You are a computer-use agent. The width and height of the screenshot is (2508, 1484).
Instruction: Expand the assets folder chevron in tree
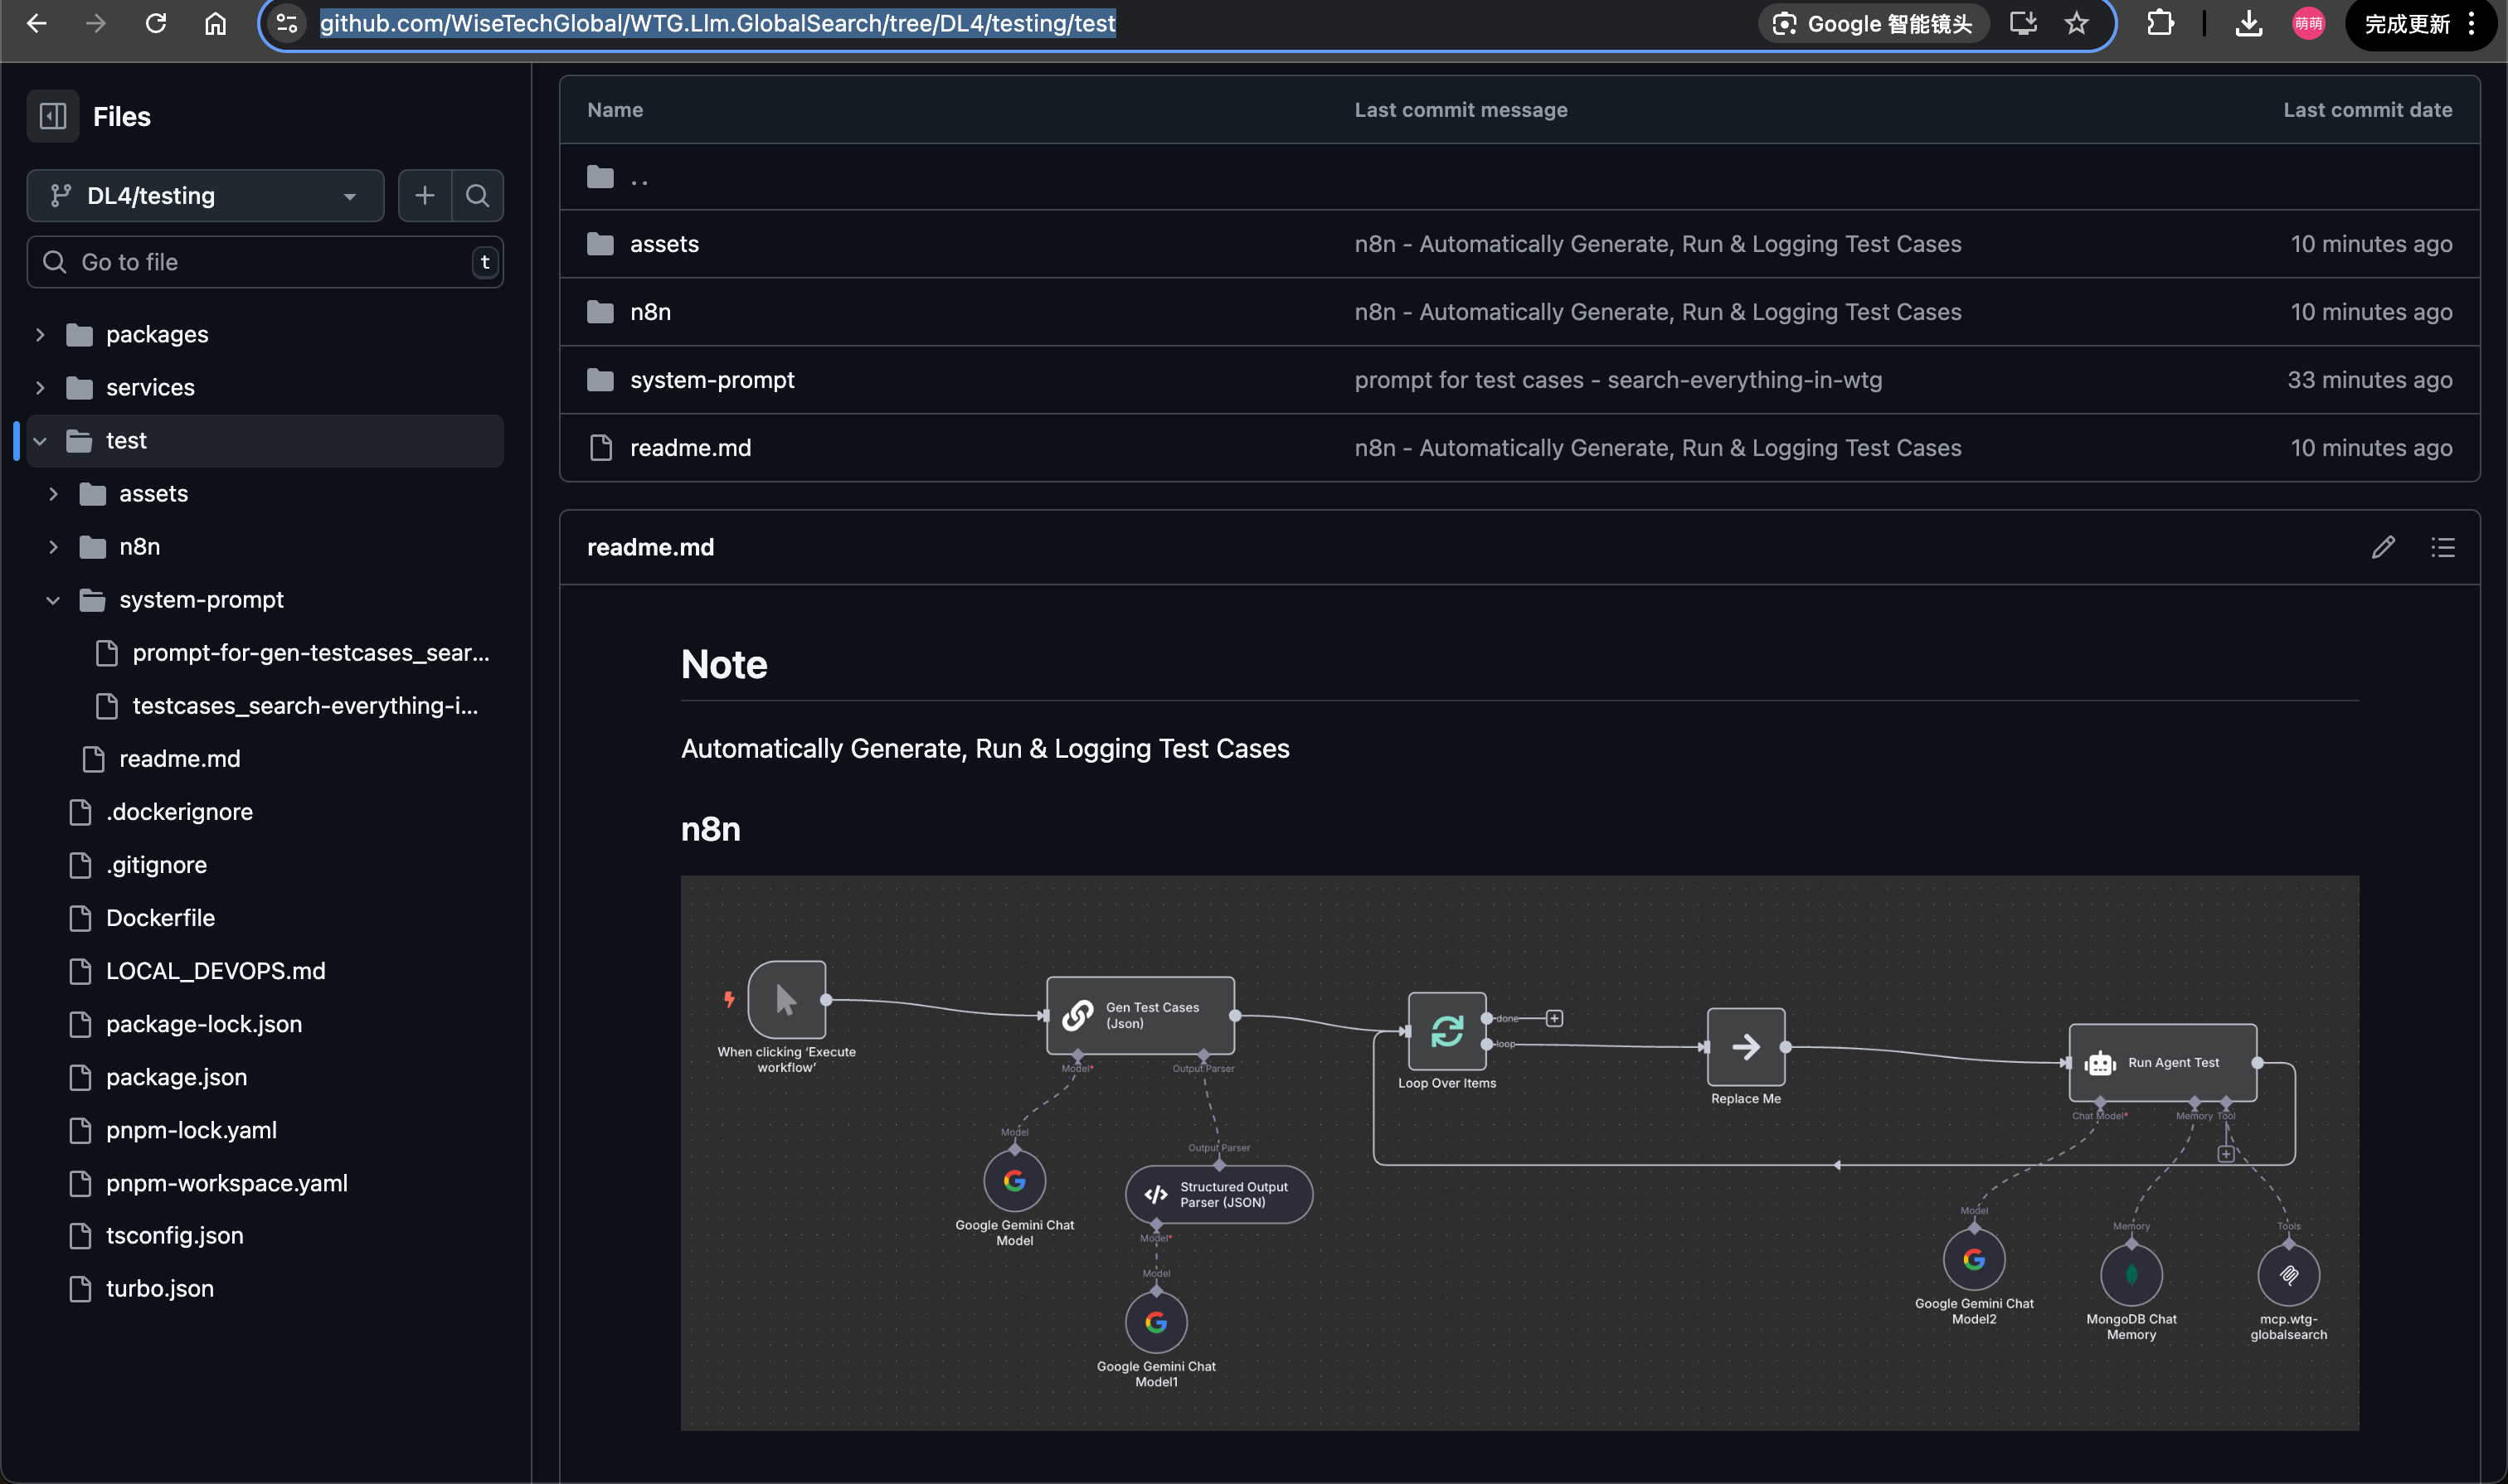click(53, 494)
